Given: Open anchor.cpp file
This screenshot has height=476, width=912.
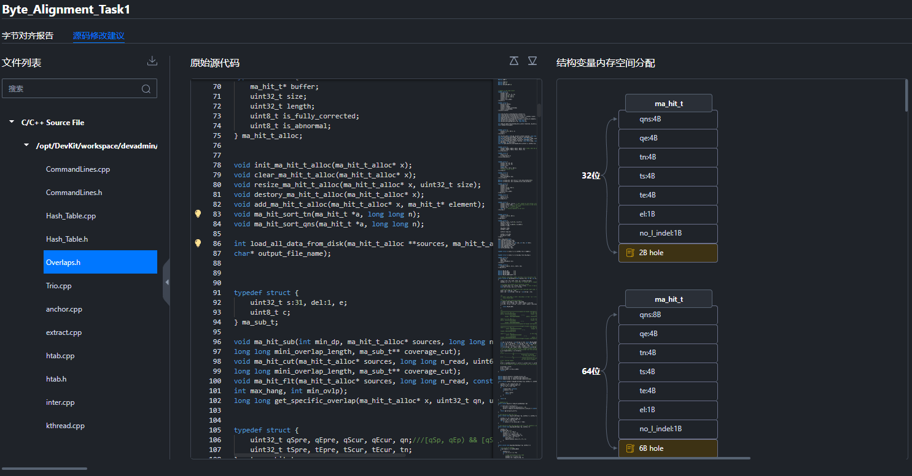Looking at the screenshot, I should coord(64,309).
